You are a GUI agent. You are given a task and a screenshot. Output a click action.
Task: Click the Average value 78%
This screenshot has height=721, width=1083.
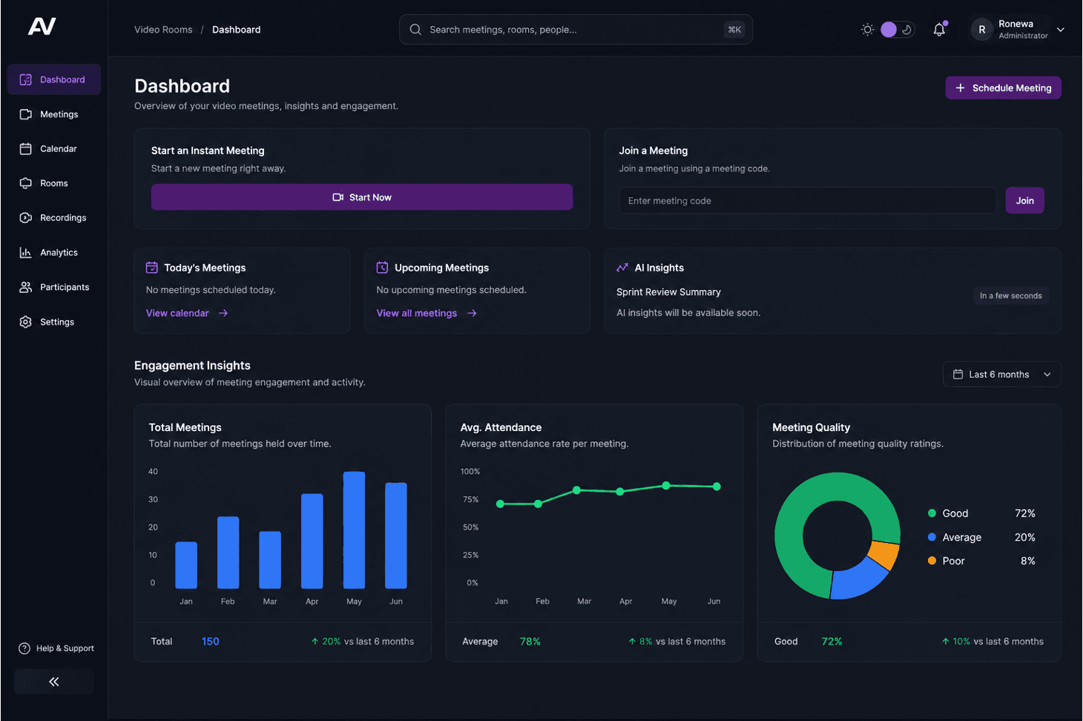coord(530,642)
